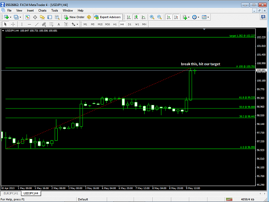269x202 pixels.
Task: Select the Fibonacci Retracement tool
Action: pos(51,25)
